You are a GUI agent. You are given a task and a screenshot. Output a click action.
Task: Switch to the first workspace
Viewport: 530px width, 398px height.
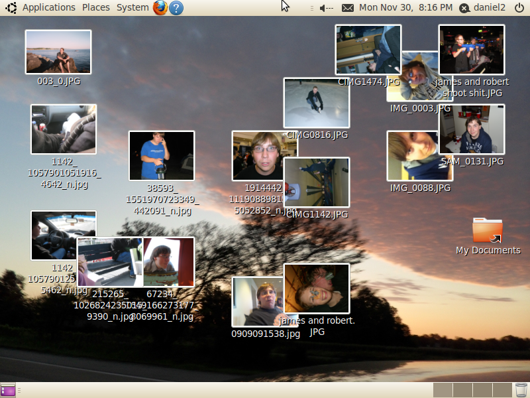443,390
